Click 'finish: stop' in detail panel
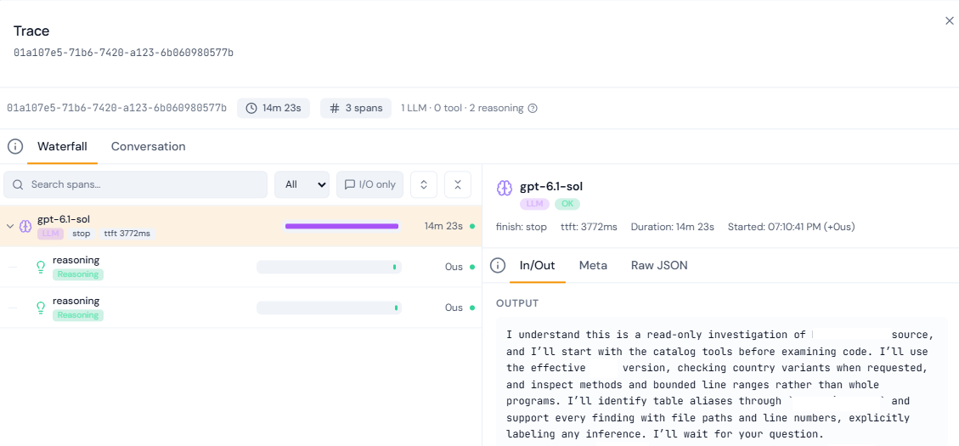Screen dimensions: 959x446 coord(522,227)
